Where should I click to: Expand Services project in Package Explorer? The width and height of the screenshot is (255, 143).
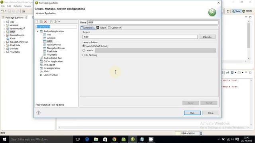[4, 48]
